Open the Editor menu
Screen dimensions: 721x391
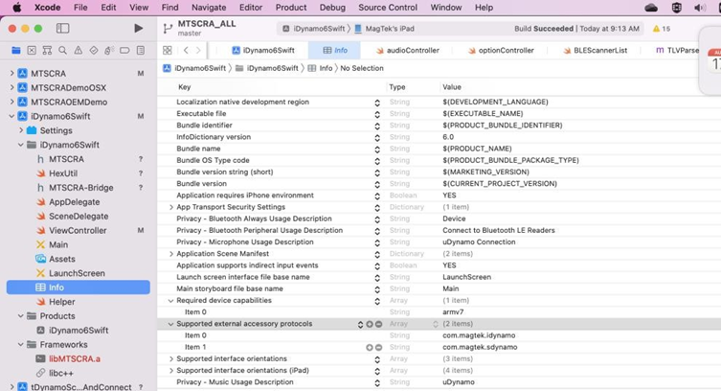(x=251, y=8)
